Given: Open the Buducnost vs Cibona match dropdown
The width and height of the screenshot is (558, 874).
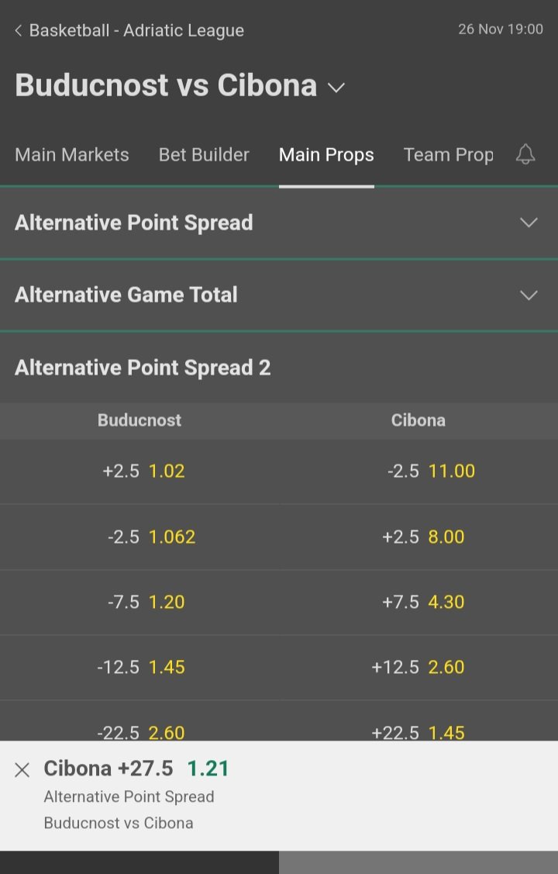Looking at the screenshot, I should click(336, 88).
